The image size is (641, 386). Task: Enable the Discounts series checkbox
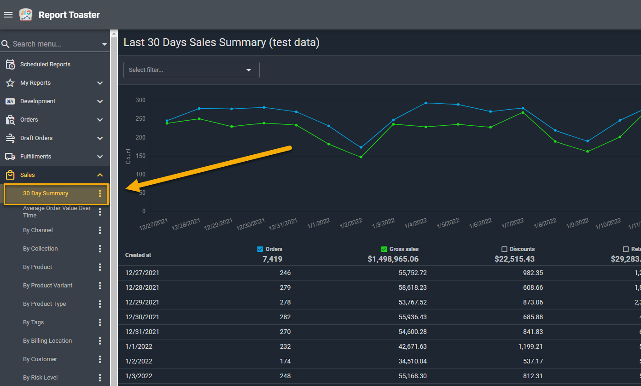point(504,249)
